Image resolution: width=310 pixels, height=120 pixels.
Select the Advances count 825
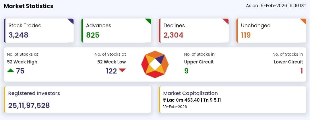(x=93, y=35)
